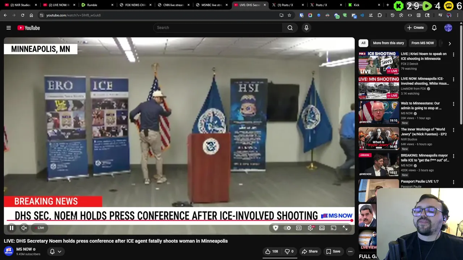Open options for Passport Paulie LIVE video
This screenshot has width=463, height=260.
click(454, 182)
